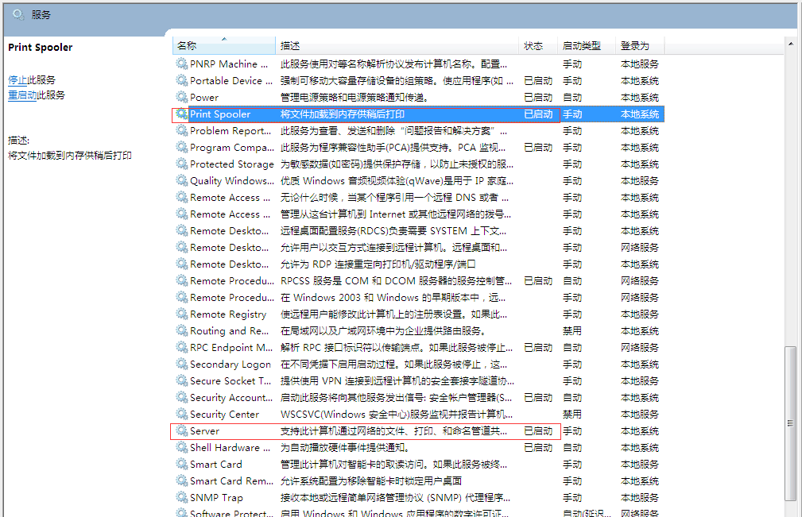
Task: Click the Server service gear icon
Action: coord(181,430)
